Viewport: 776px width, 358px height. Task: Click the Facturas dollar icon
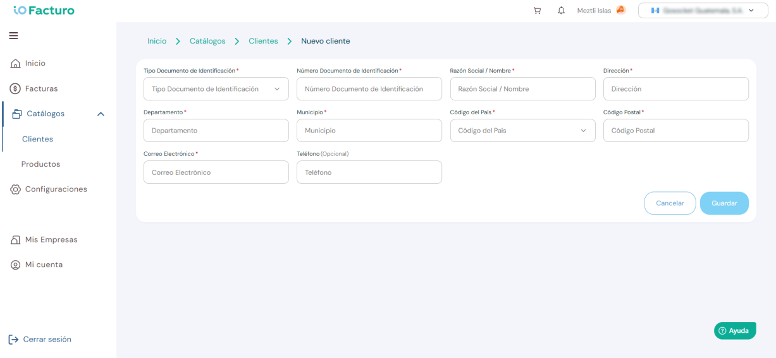tap(16, 89)
